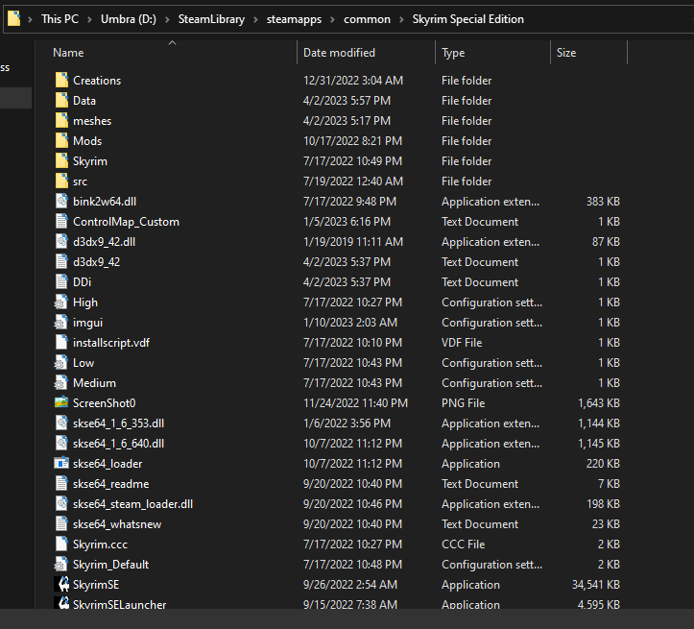Click date 1/19/2019 11:11 AM
Image resolution: width=694 pixels, height=629 pixels.
(x=353, y=241)
